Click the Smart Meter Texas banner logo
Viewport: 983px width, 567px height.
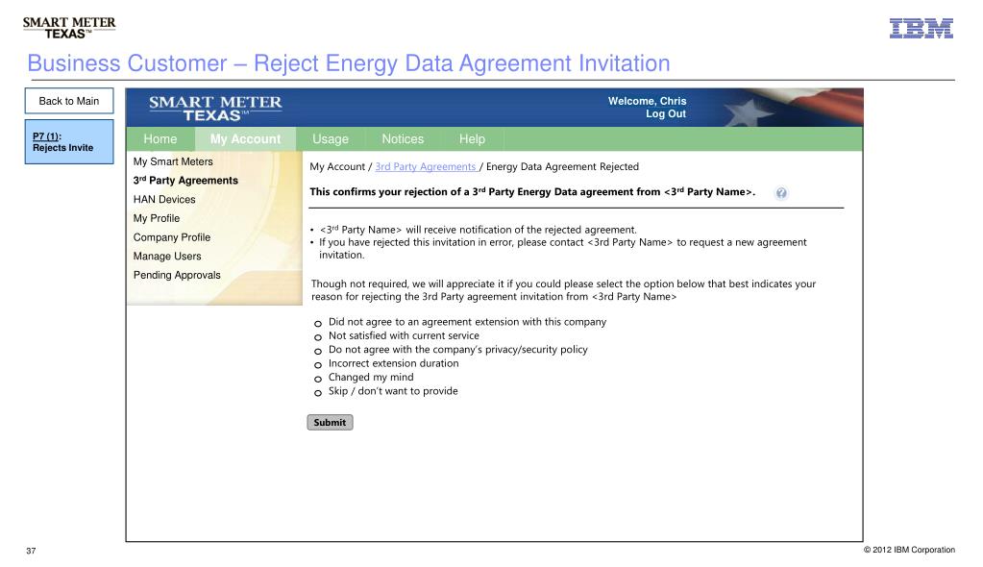tap(215, 109)
